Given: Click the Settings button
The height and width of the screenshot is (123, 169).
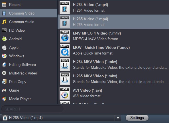Looking at the screenshot, I should coord(137,118).
